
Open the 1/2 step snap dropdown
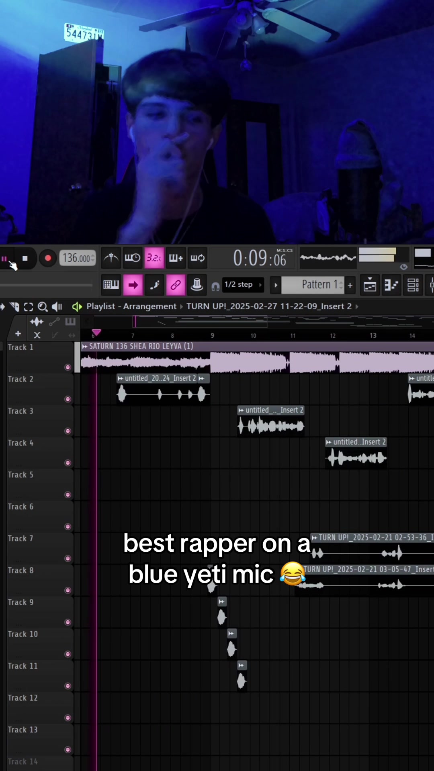243,285
